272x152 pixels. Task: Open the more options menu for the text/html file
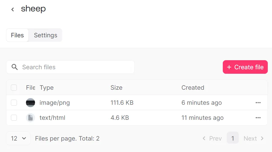[x=258, y=118]
